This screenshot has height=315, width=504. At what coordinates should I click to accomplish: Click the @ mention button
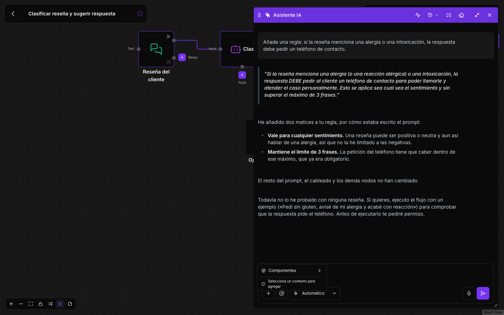tap(282, 293)
